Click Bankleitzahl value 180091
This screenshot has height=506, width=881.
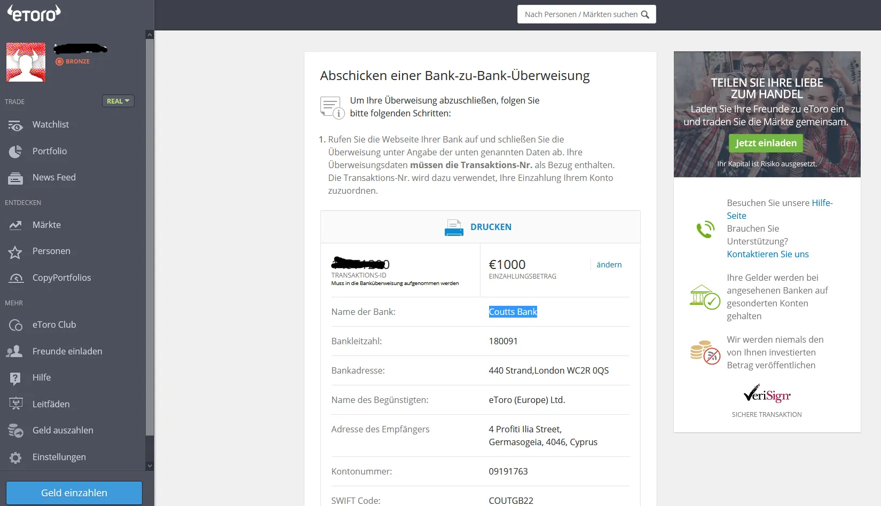pos(503,341)
